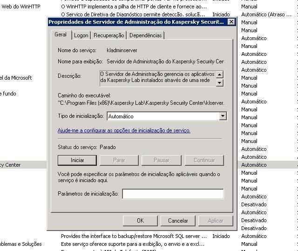
Task: Confirm the dialog with OK
Action: [x=140, y=221]
